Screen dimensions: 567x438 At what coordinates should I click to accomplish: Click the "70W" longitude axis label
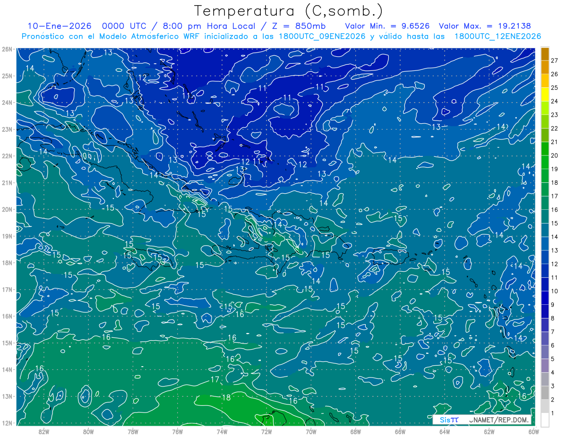pos(311,431)
